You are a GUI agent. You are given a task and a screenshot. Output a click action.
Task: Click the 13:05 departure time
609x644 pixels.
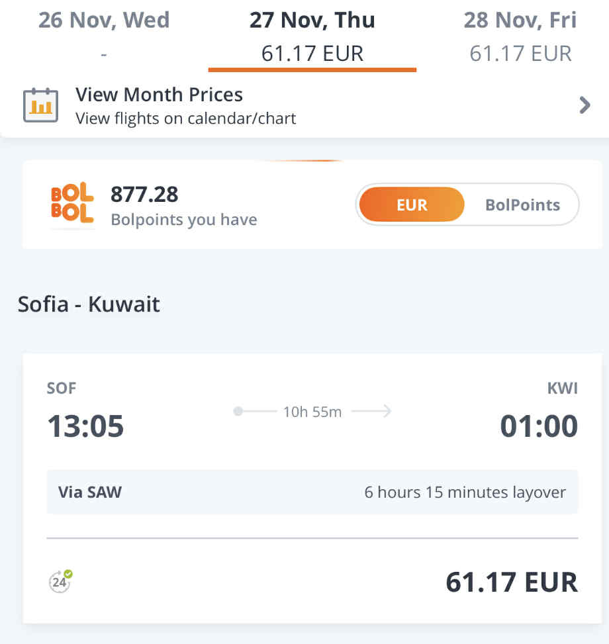pyautogui.click(x=85, y=427)
